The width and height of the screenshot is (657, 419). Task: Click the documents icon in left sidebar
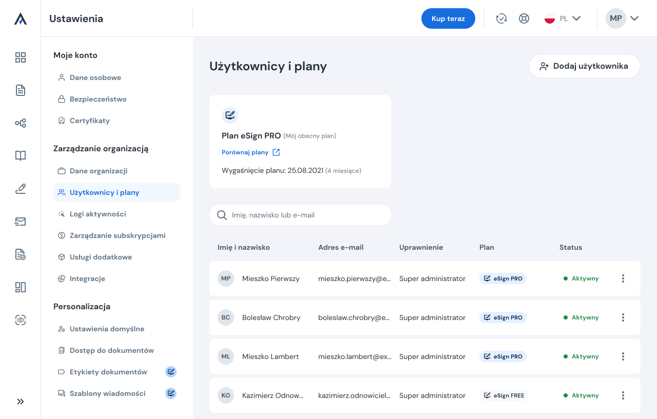coord(21,91)
